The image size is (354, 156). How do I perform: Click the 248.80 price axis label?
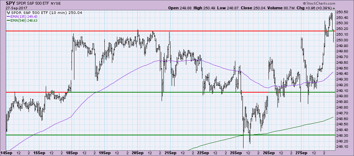(x=342, y=108)
